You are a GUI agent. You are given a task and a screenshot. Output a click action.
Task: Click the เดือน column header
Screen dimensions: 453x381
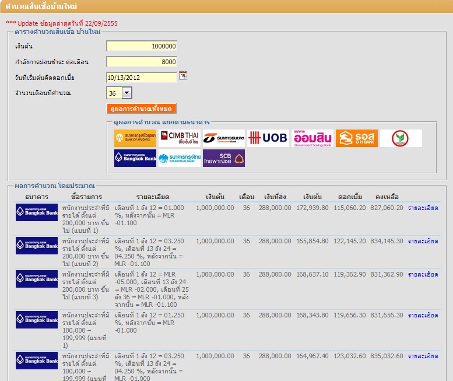247,197
